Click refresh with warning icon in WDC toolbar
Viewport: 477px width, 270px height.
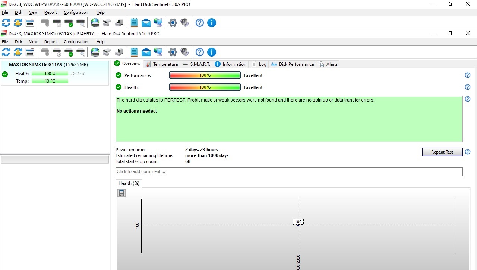pos(18,23)
